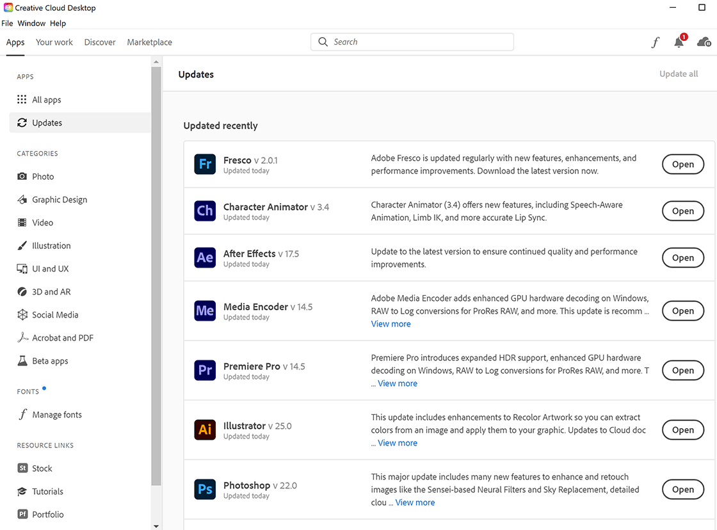Open the File menu
The width and height of the screenshot is (717, 530).
(7, 23)
